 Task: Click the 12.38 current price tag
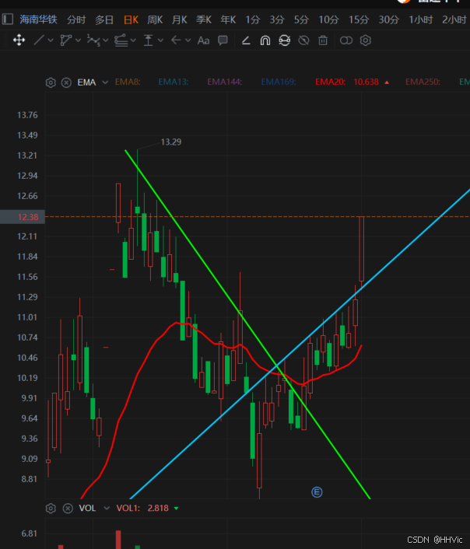pyautogui.click(x=23, y=217)
